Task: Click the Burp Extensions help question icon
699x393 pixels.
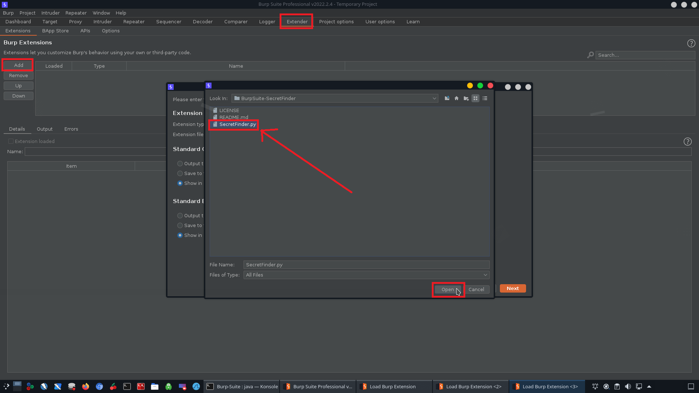Action: tap(691, 43)
